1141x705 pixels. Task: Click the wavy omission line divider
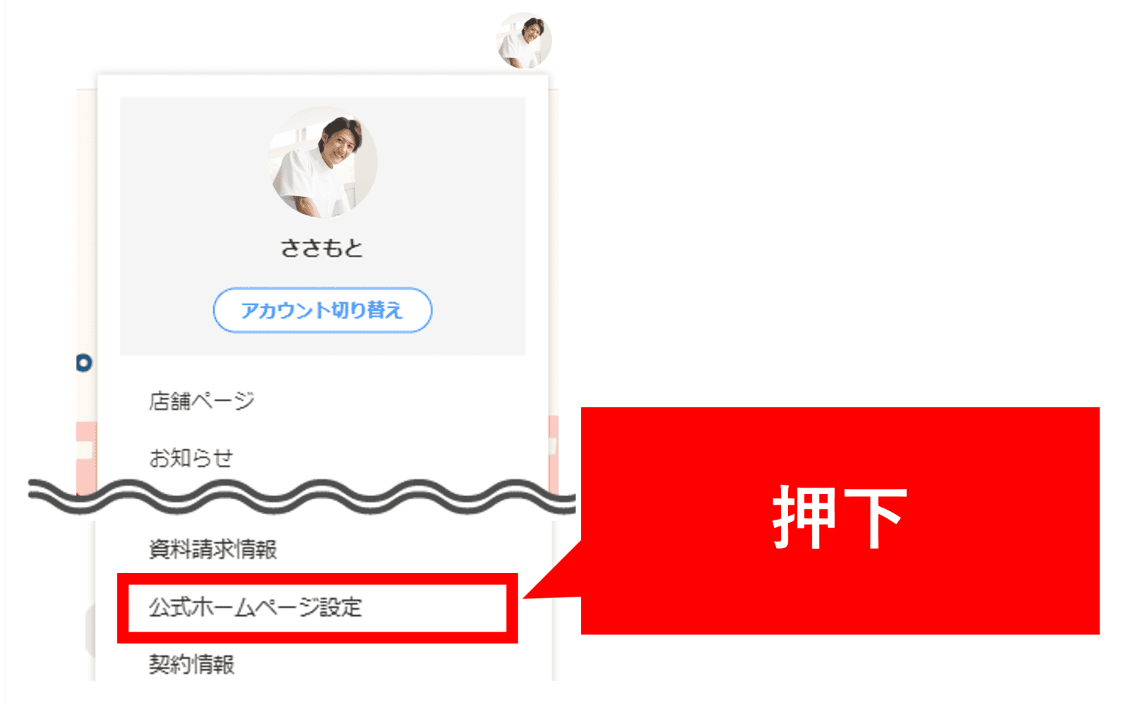pyautogui.click(x=302, y=497)
